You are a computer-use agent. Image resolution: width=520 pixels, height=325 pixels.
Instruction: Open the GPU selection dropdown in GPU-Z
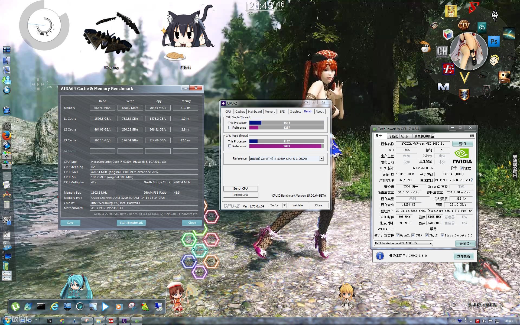(404, 243)
